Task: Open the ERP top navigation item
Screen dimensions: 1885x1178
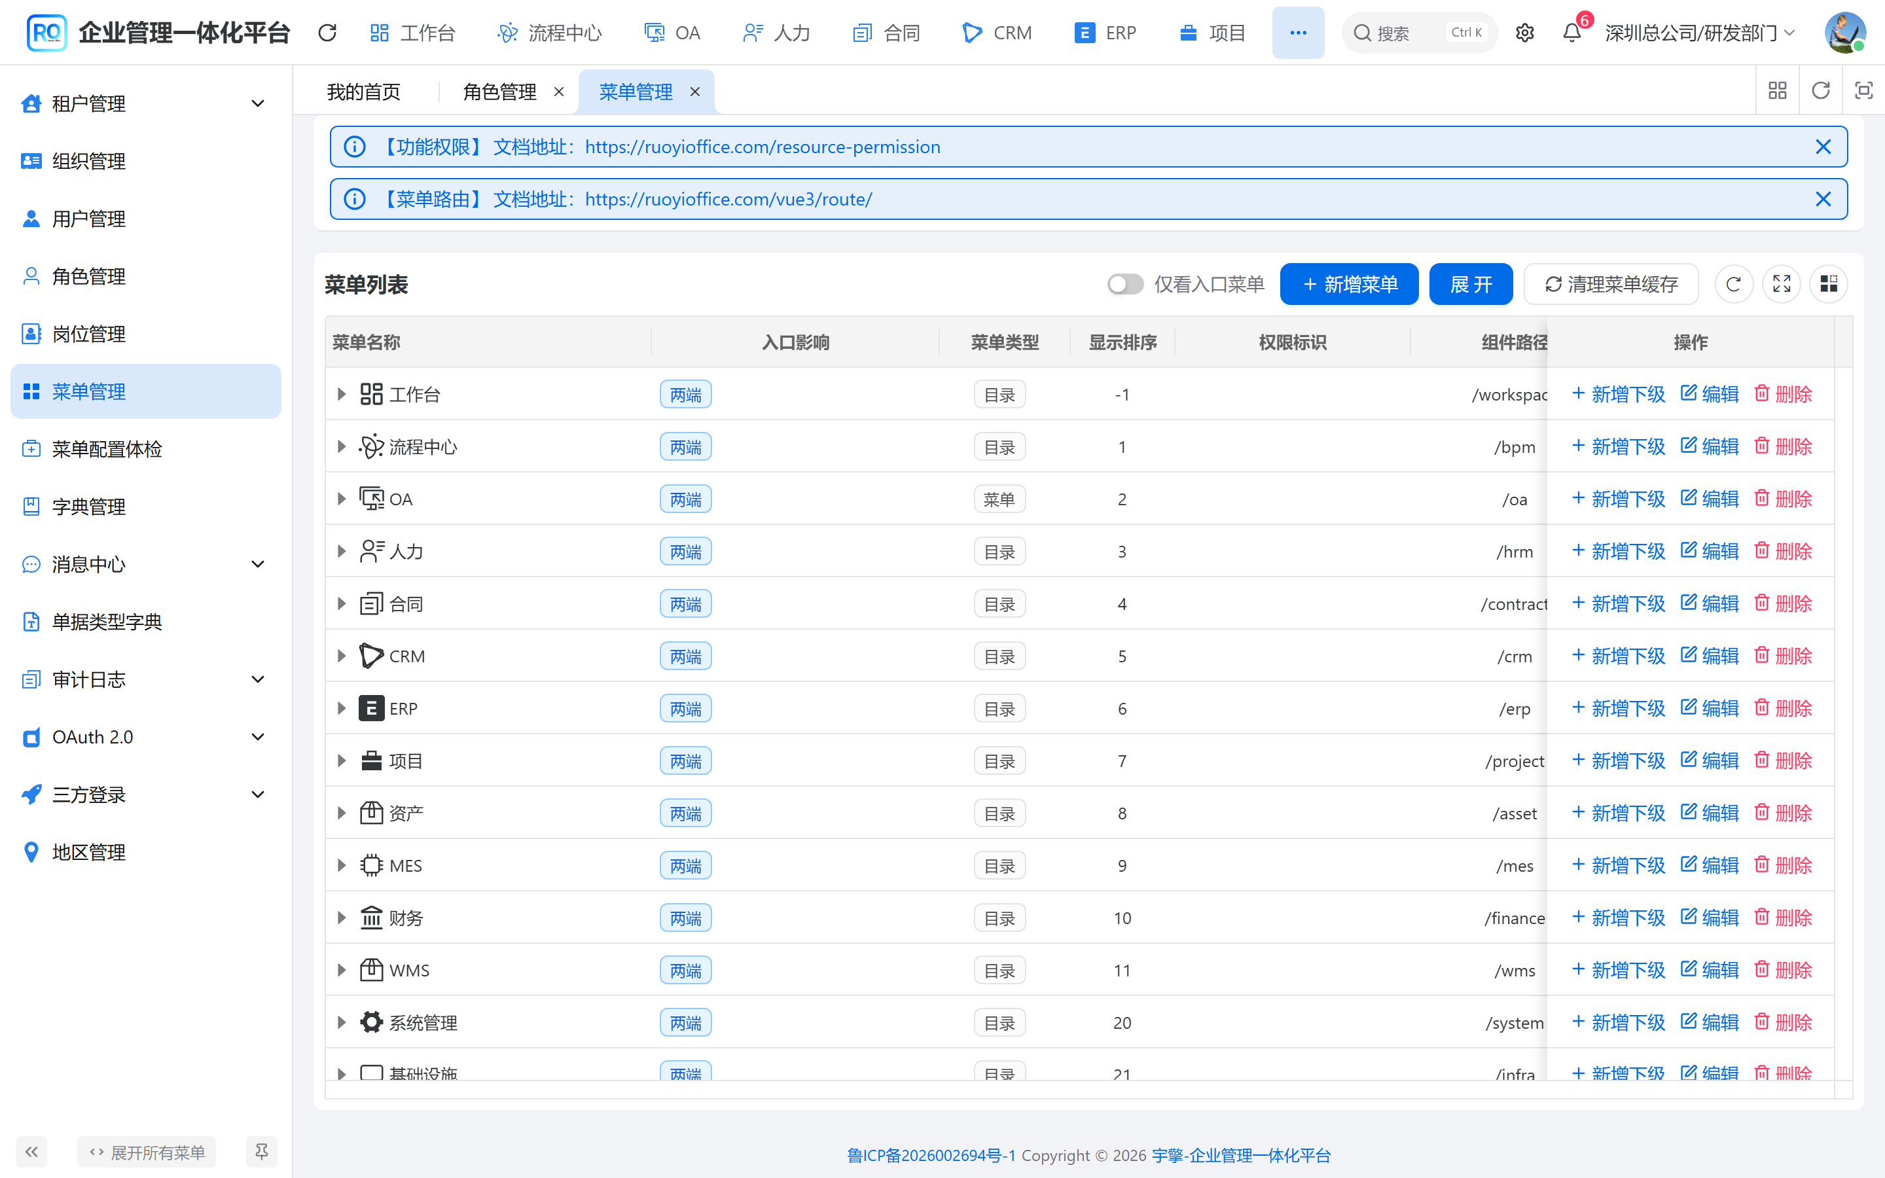Action: point(1105,33)
